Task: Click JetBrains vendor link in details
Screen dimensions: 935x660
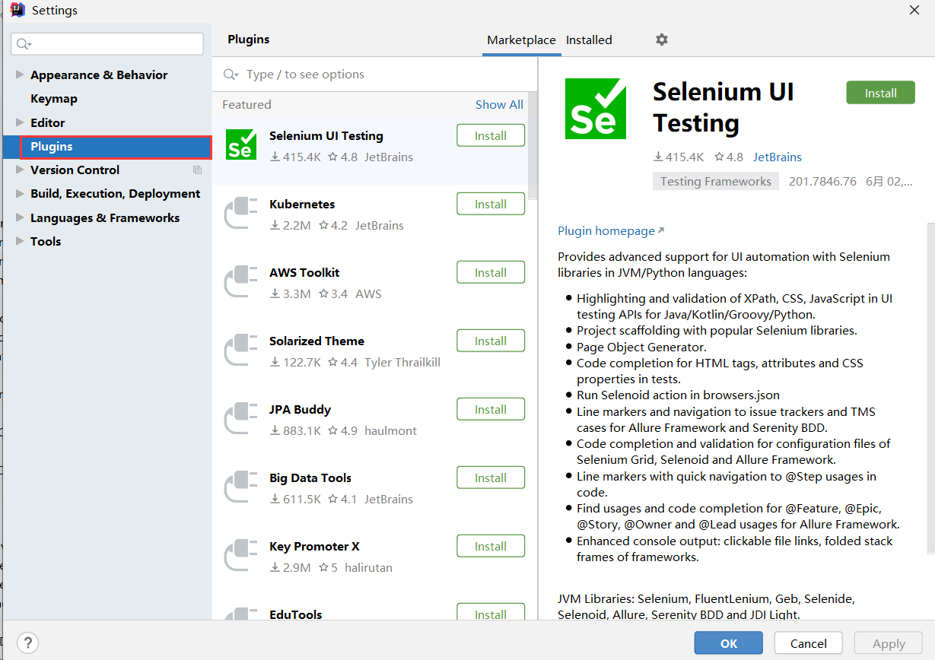Action: (778, 157)
